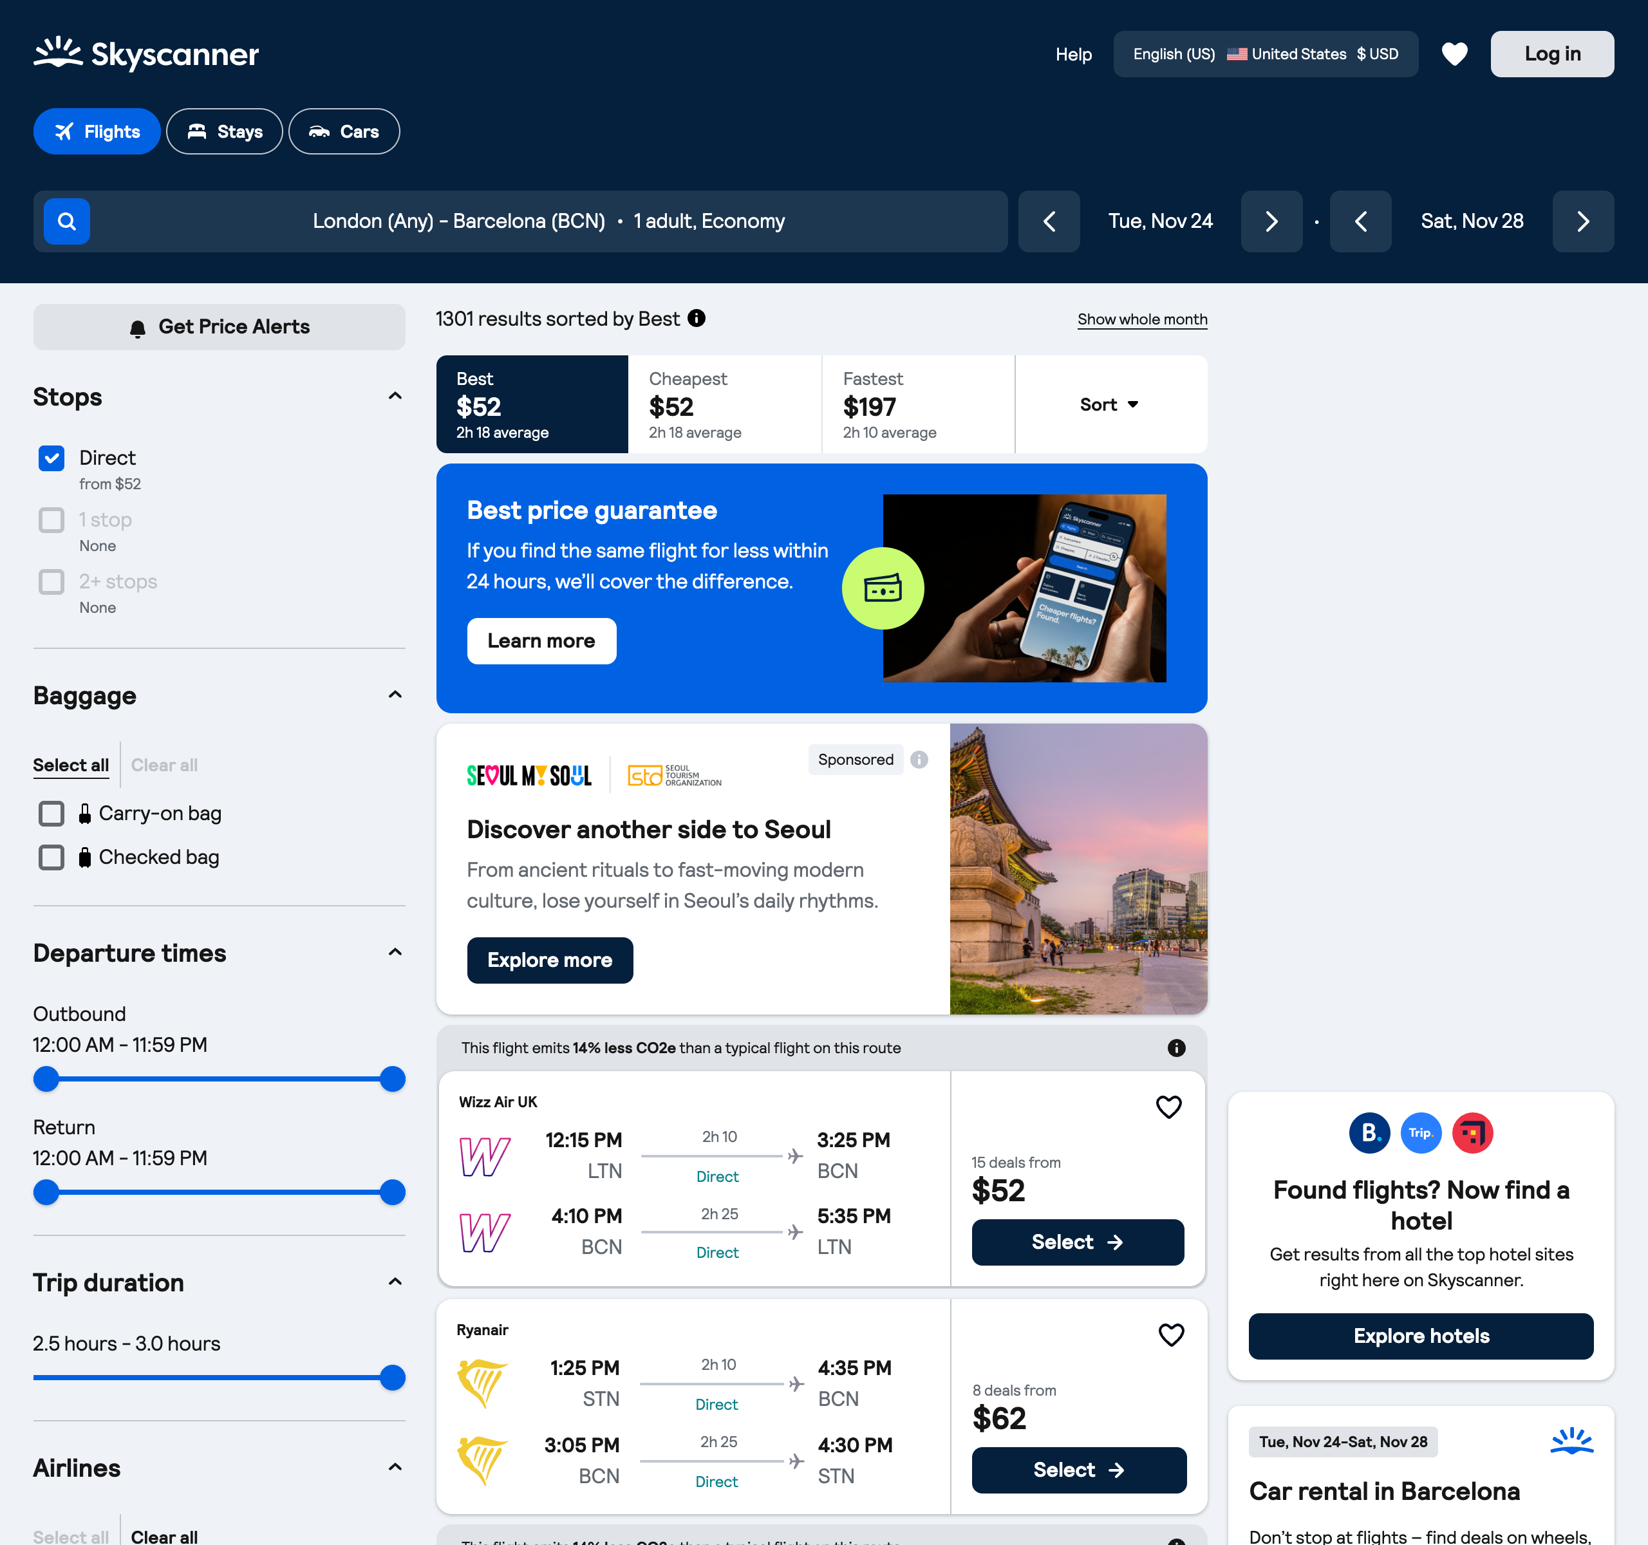Uncheck the Direct stops checkbox
Screen dimensions: 1648x1545
coord(51,458)
